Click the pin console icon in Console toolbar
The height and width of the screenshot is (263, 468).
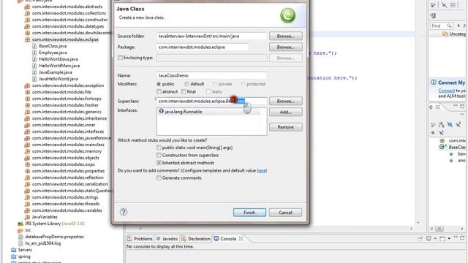420,239
